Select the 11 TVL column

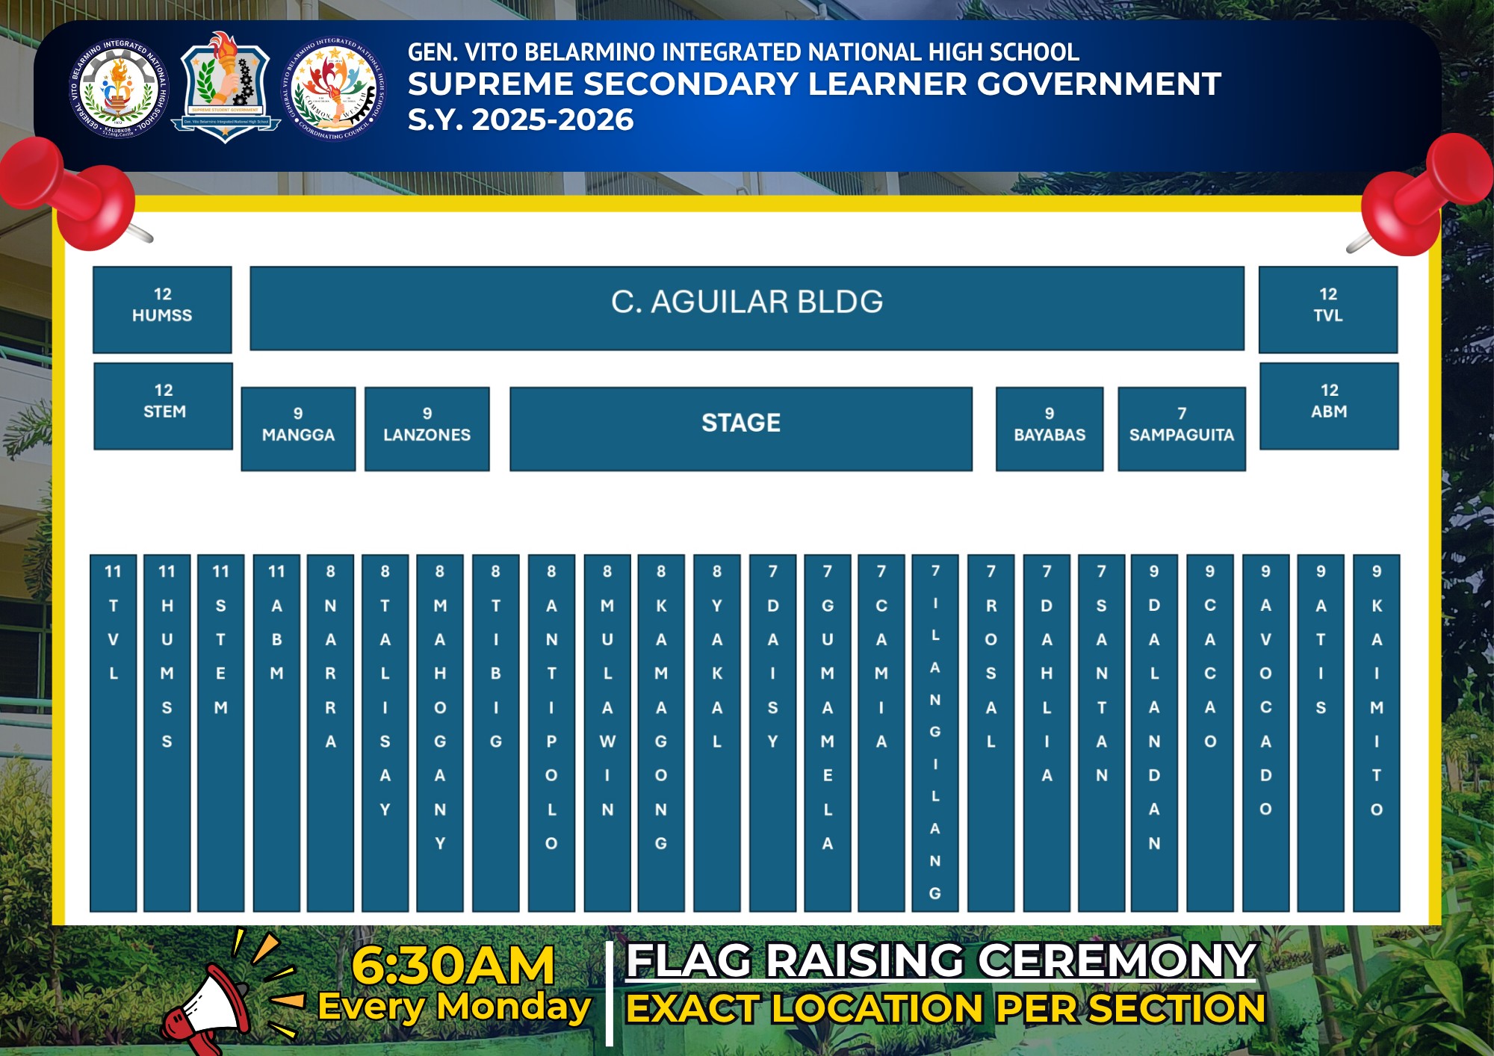click(114, 733)
